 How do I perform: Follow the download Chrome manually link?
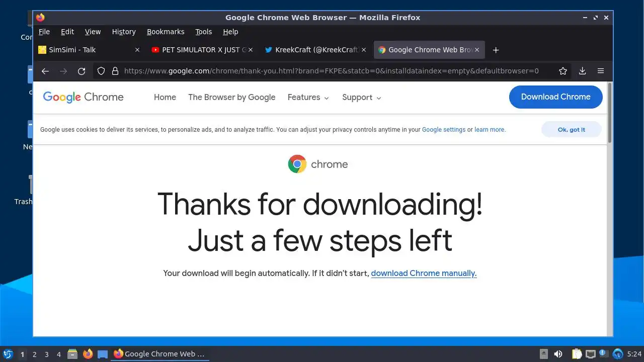tap(424, 274)
